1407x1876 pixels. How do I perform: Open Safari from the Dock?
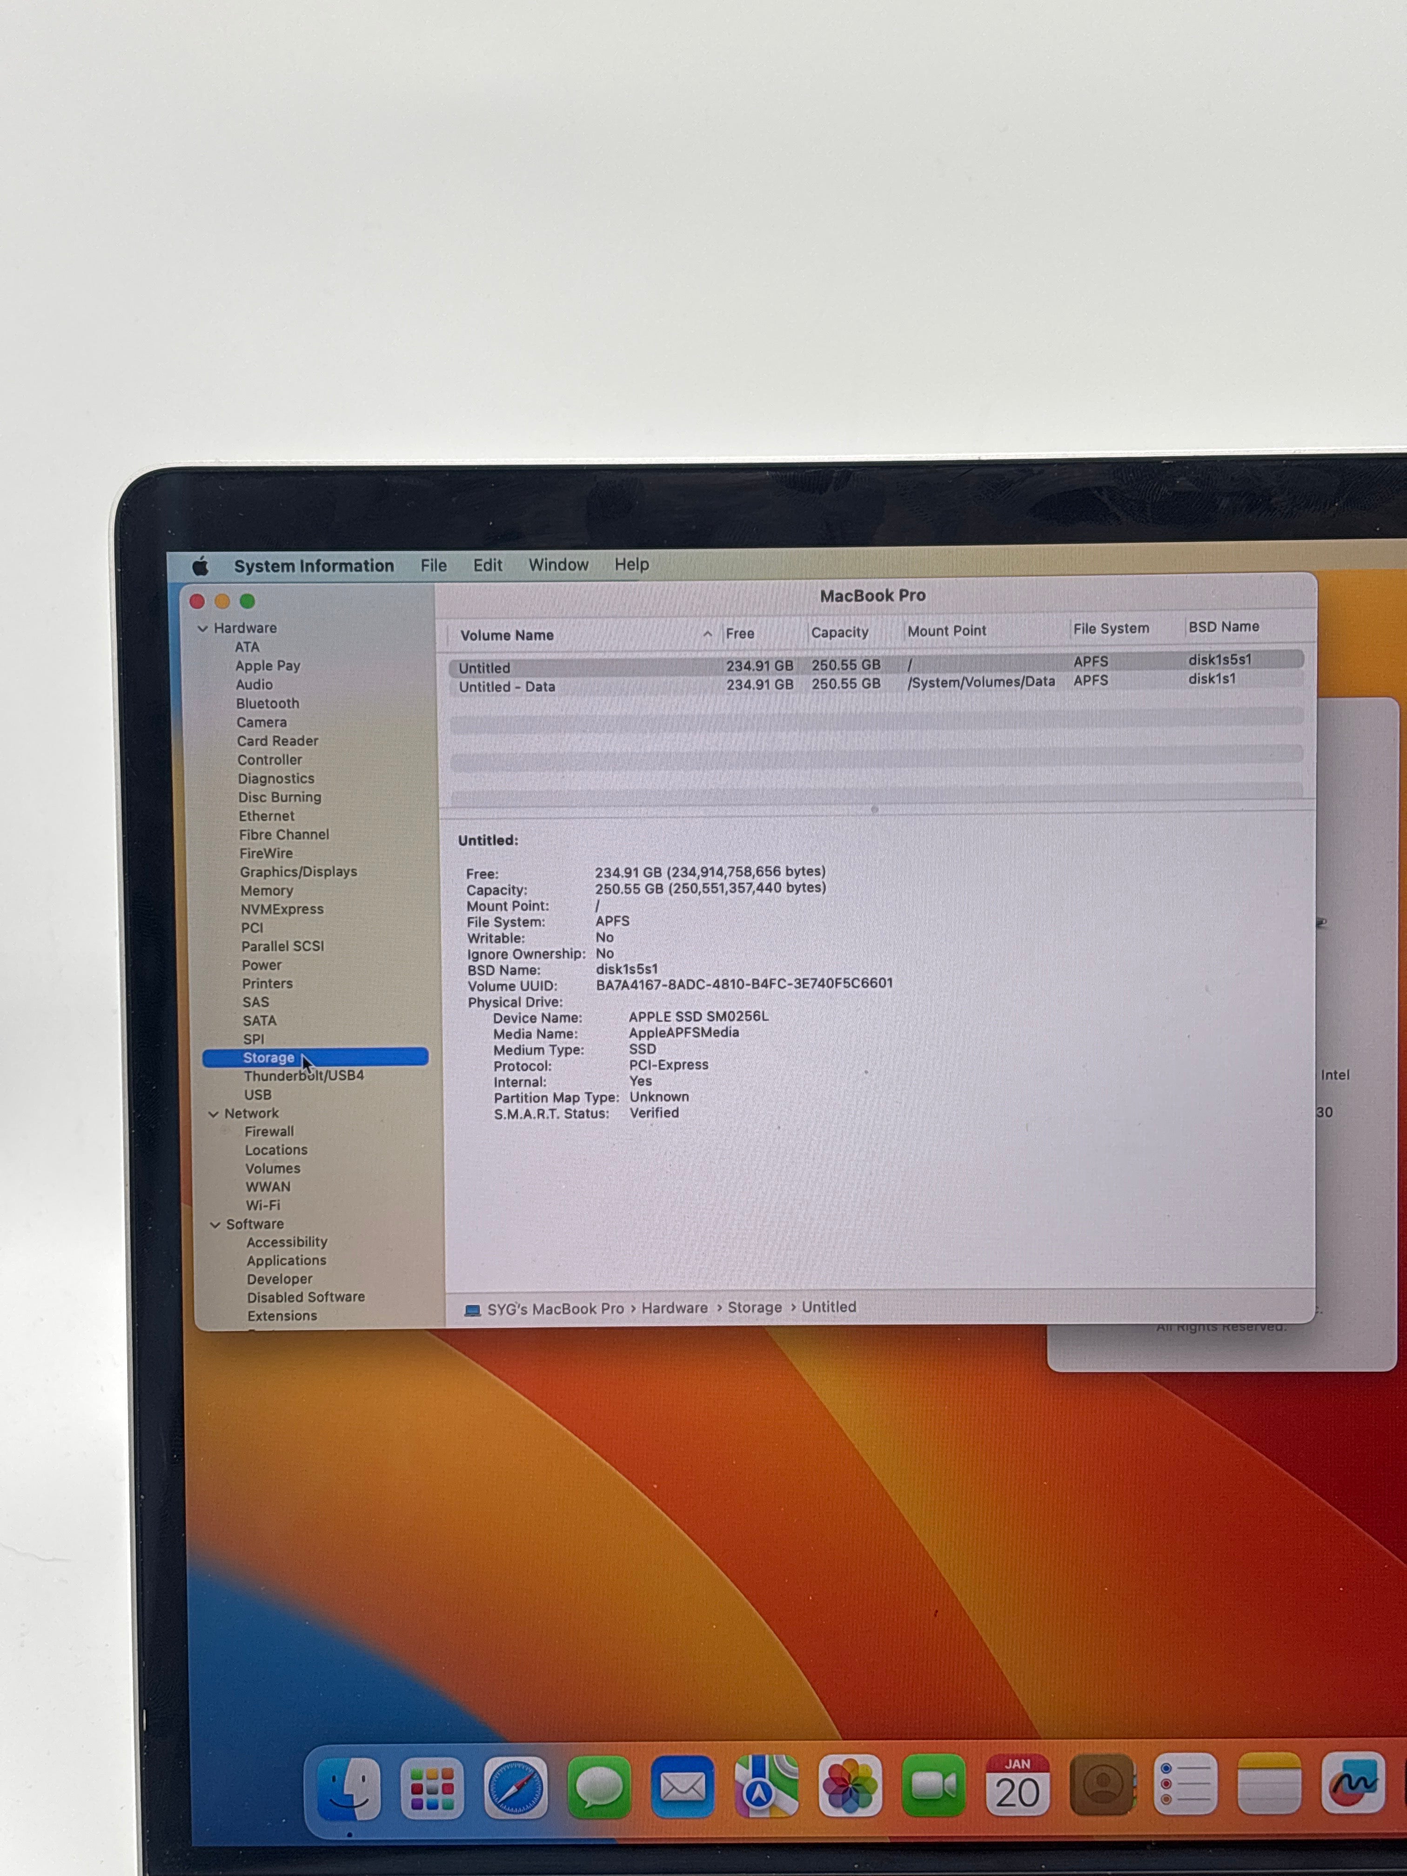515,1787
